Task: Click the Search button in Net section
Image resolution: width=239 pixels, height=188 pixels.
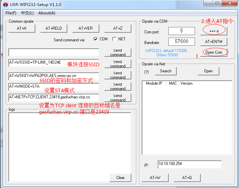Action: [166, 71]
